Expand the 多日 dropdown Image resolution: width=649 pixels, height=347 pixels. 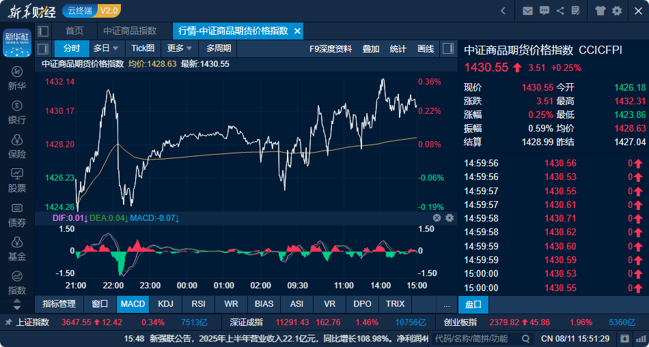point(106,48)
